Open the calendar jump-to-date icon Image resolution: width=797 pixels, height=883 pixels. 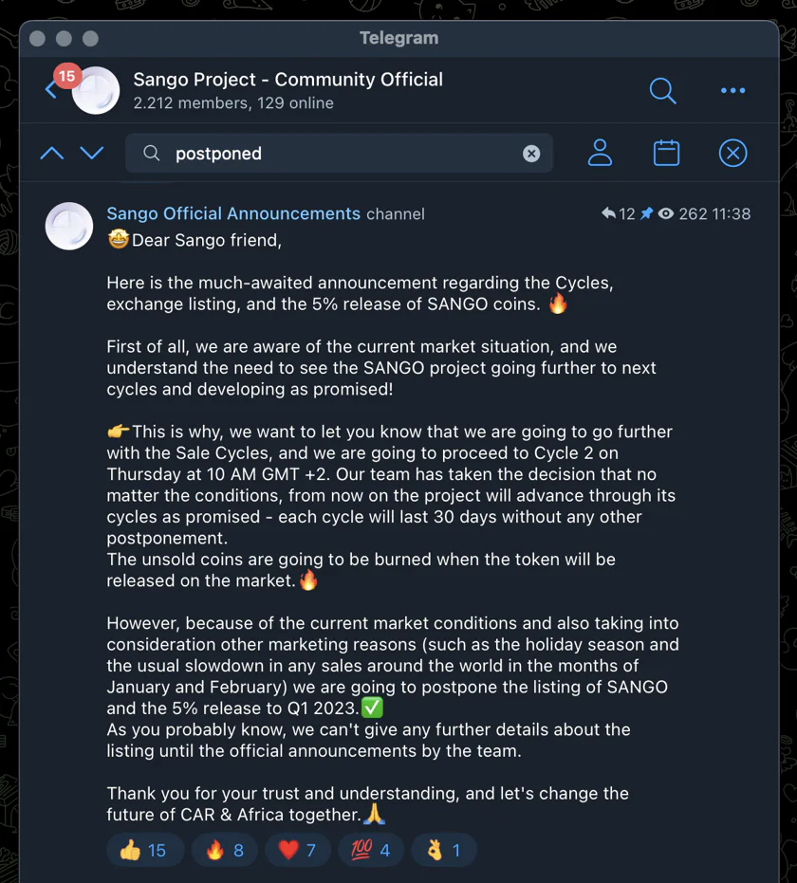(x=666, y=153)
